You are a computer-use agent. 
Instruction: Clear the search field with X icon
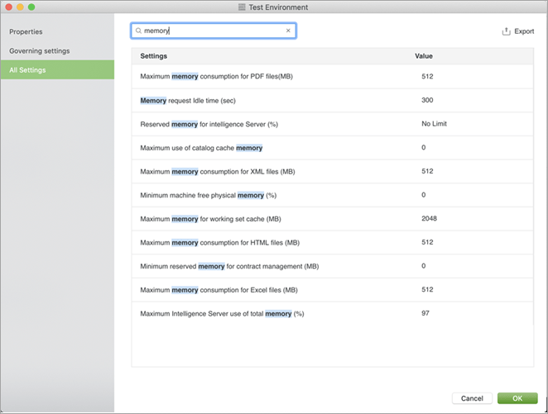288,31
